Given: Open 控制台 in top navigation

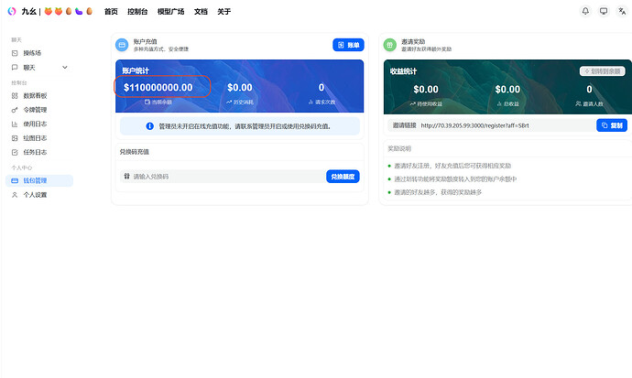Looking at the screenshot, I should [137, 12].
